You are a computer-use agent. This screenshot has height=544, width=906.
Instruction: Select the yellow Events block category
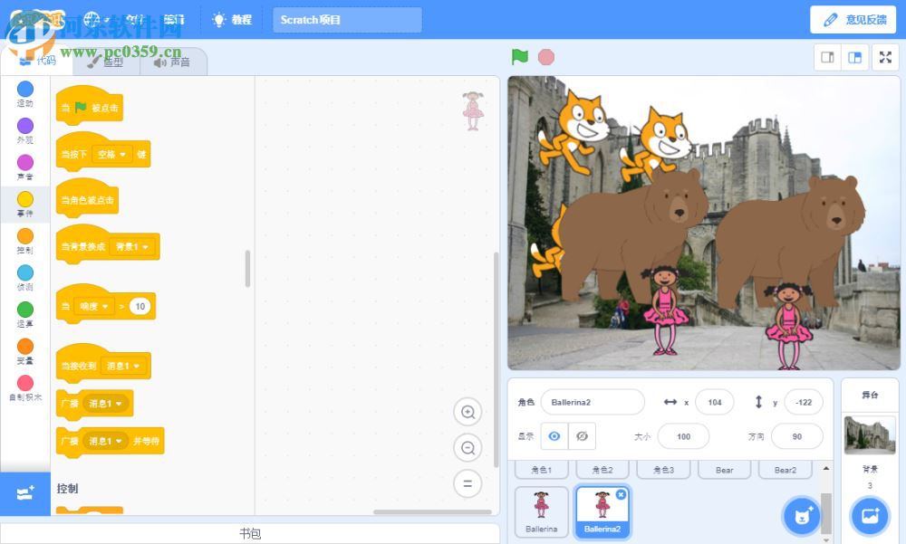(x=24, y=198)
